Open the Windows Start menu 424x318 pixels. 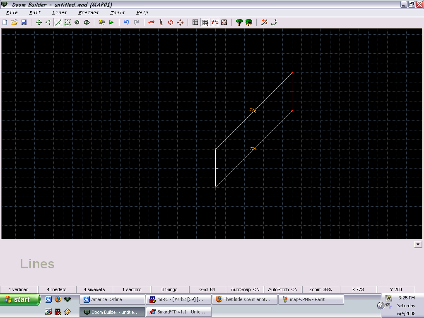click(x=20, y=300)
